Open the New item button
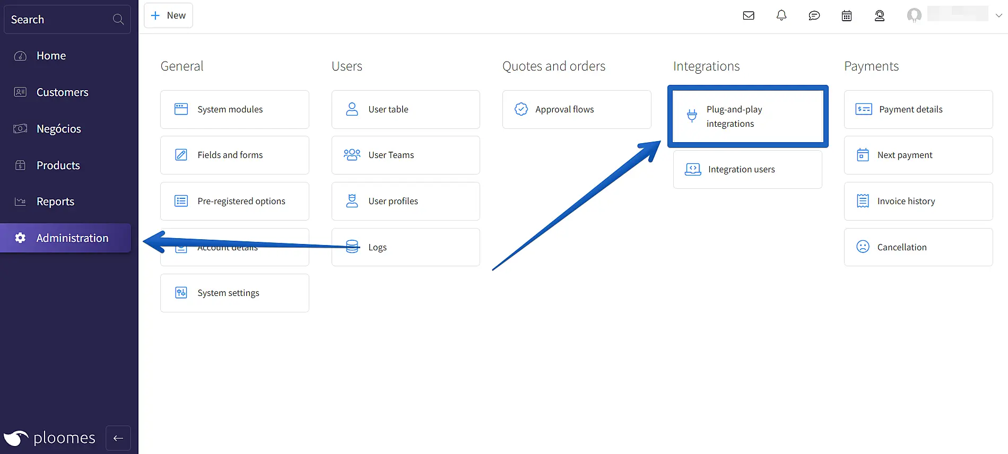This screenshot has width=1008, height=454. click(x=168, y=15)
